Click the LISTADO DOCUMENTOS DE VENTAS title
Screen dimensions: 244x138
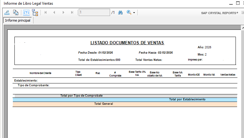(x=127, y=43)
